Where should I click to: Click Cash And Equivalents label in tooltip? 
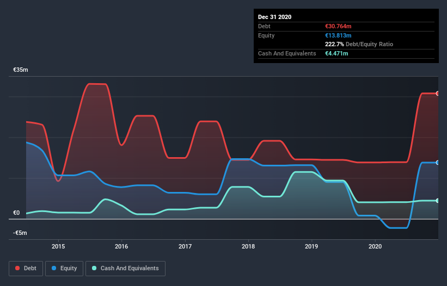click(x=287, y=53)
